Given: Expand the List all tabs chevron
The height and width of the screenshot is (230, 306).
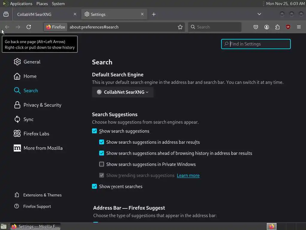Looking at the screenshot, I should click(259, 14).
